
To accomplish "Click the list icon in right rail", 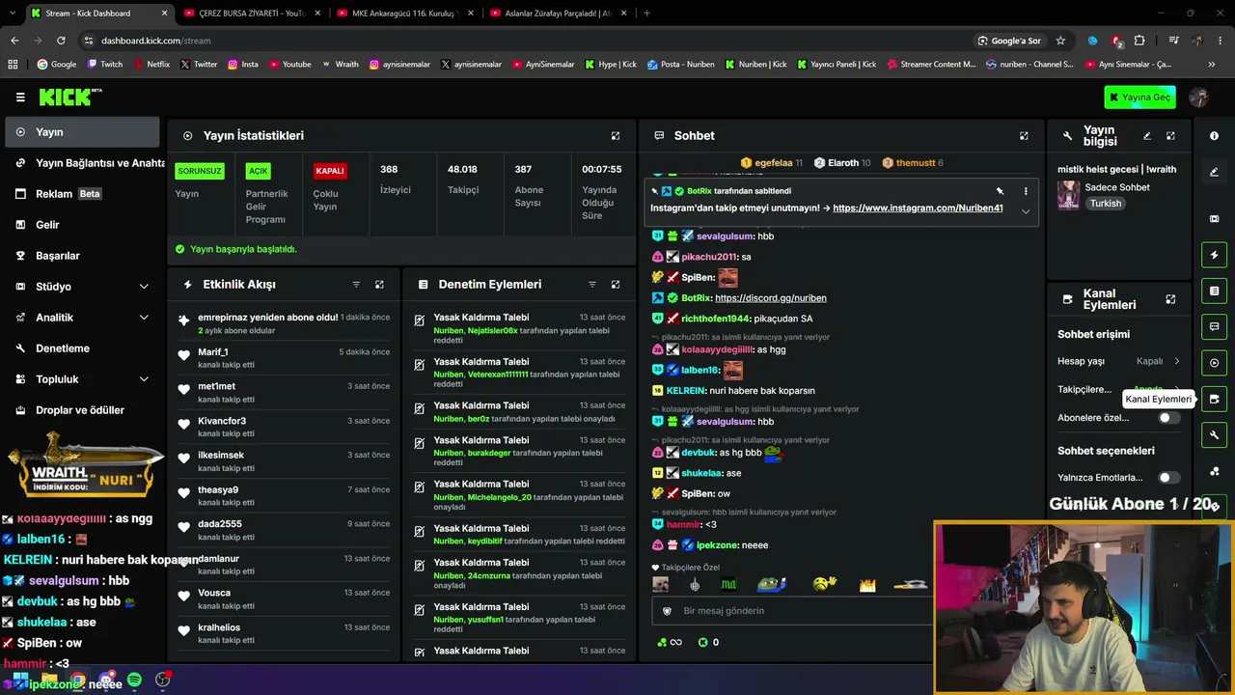I will [1214, 291].
